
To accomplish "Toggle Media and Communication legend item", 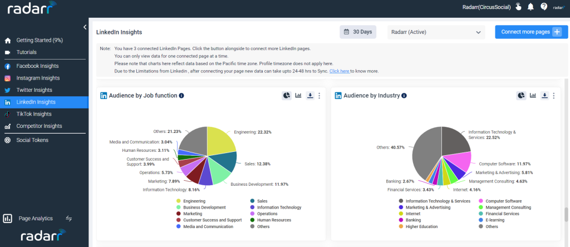I will [205, 226].
